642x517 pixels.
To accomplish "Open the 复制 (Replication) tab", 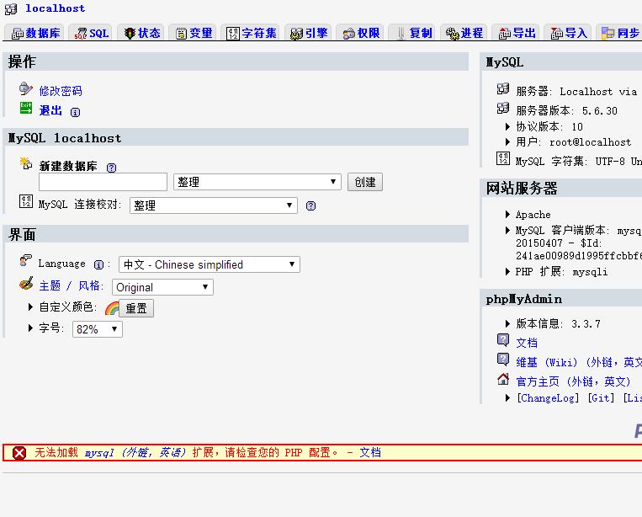I will click(x=413, y=33).
